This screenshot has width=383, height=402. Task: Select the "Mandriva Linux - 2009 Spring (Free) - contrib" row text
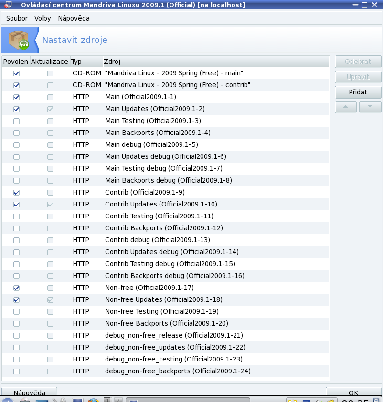[178, 85]
